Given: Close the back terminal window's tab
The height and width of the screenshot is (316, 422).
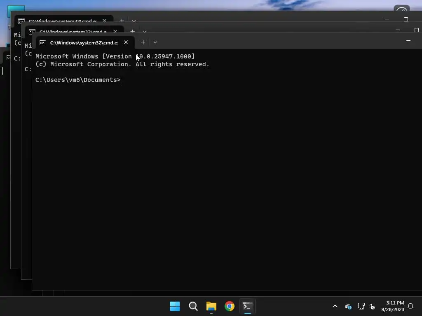Looking at the screenshot, I should pyautogui.click(x=104, y=21).
